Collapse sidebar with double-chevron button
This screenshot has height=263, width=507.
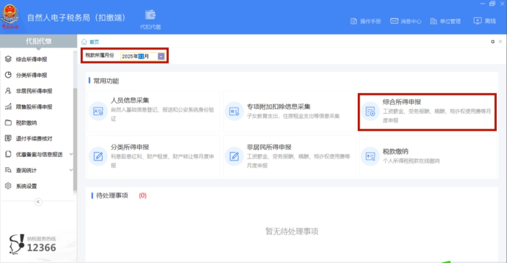(38, 202)
